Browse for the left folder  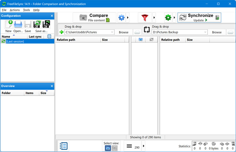[124, 32]
